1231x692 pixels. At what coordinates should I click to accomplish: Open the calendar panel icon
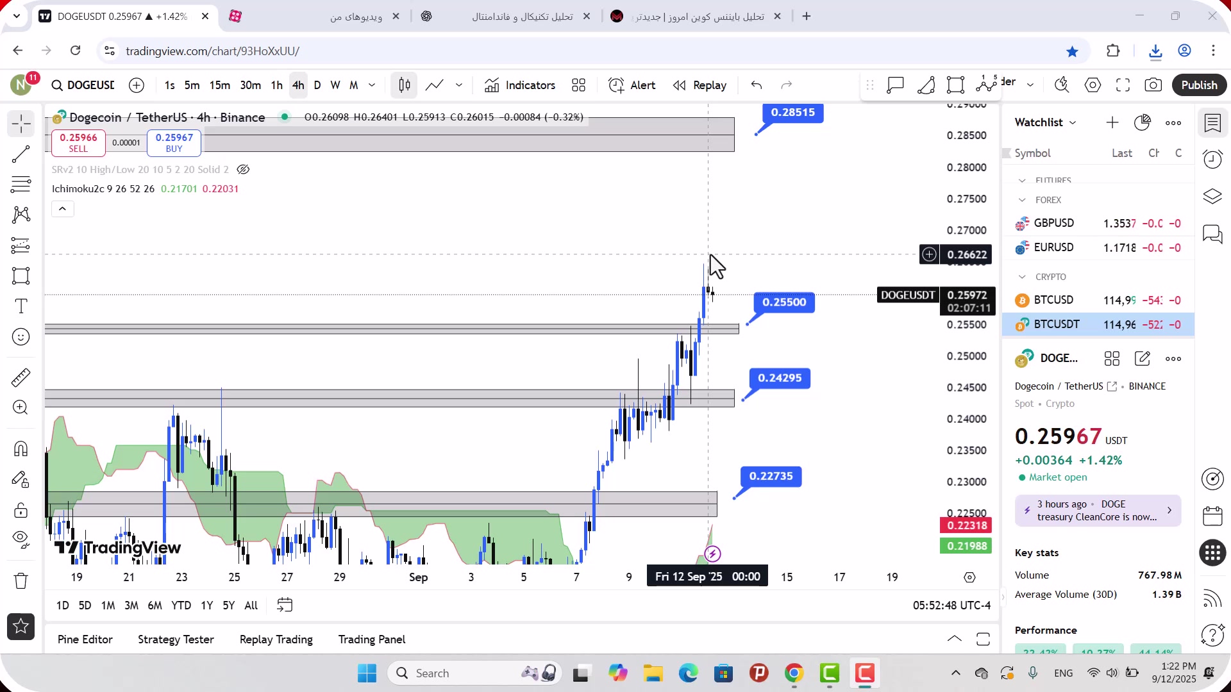pyautogui.click(x=1212, y=516)
